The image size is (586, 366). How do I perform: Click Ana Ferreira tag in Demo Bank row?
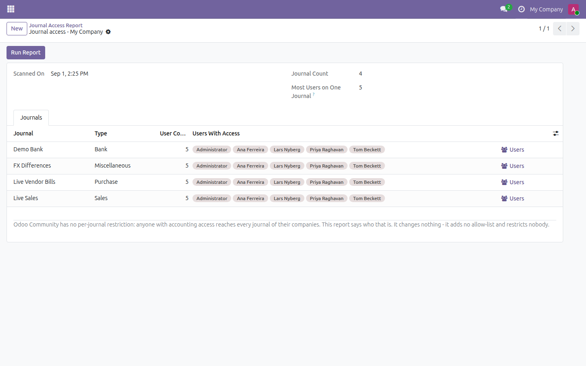[x=250, y=150]
